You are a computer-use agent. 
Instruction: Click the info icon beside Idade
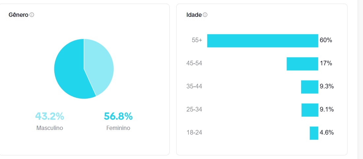[205, 15]
